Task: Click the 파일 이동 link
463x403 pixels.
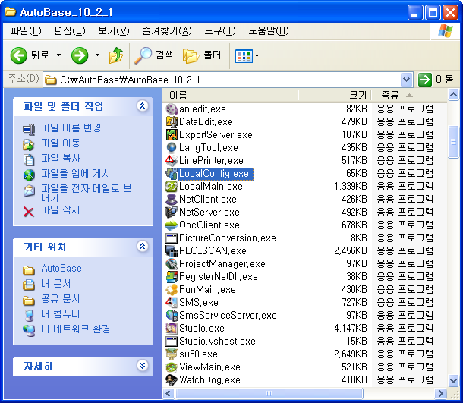Action: 61,143
